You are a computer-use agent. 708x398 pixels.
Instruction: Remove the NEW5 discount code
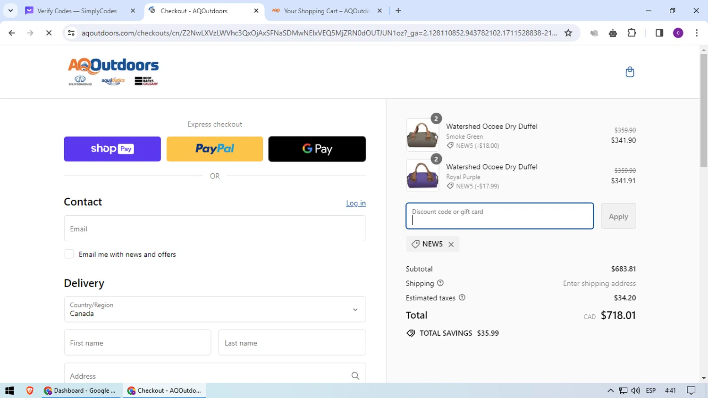[x=451, y=244]
